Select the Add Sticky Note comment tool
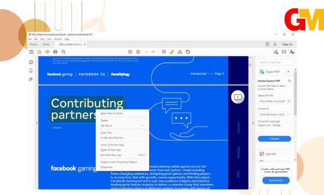 tap(164, 52)
